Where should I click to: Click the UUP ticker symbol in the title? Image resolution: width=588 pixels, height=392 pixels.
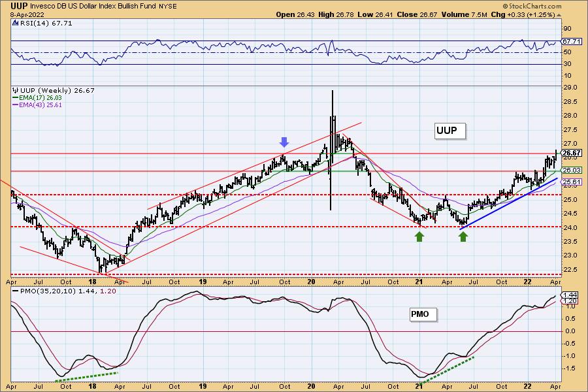click(x=19, y=6)
